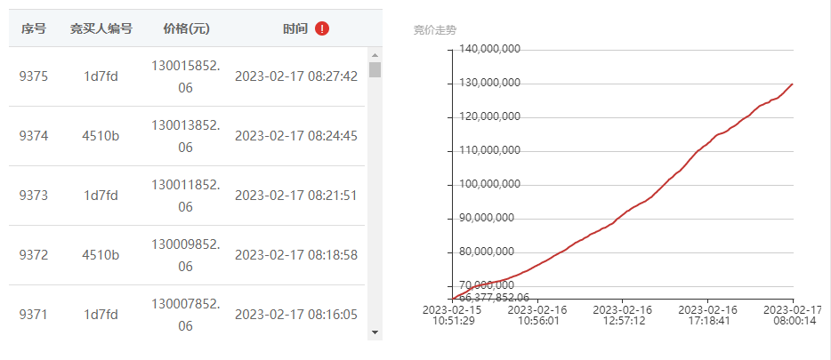The height and width of the screenshot is (360, 831).
Task: Click the 140,000,000 y-axis label
Action: (489, 49)
